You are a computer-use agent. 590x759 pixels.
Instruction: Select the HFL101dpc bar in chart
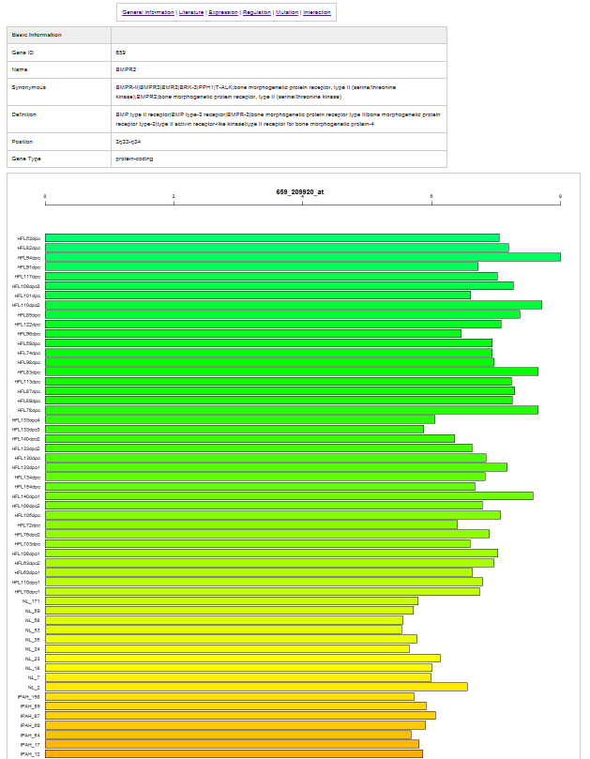coord(257,296)
